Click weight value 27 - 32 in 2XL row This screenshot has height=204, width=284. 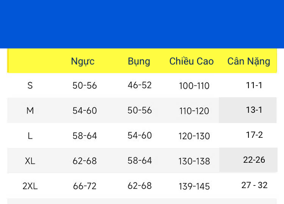click(x=254, y=185)
